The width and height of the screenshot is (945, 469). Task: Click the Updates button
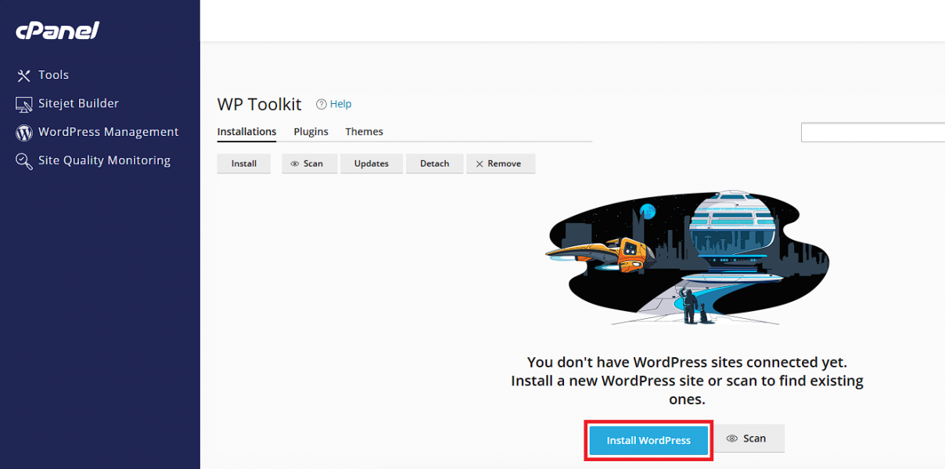[371, 163]
